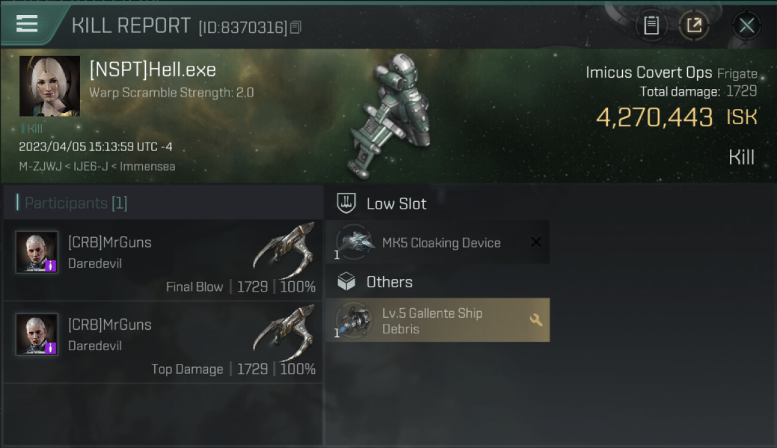Close the kill report window
Image resolution: width=777 pixels, height=448 pixels.
click(x=747, y=26)
